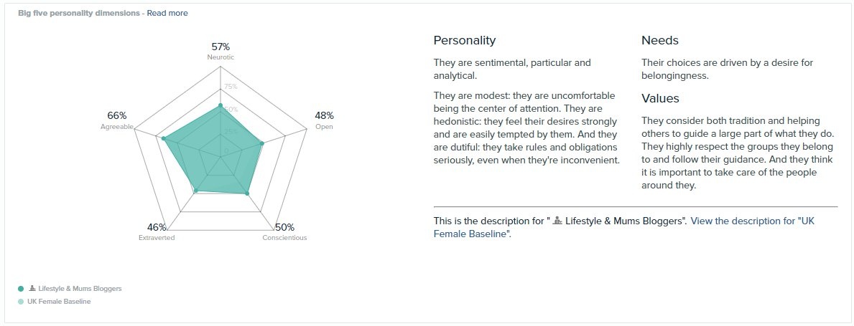Click the 50% Conscientious axis label
This screenshot has height=326, width=854.
(x=284, y=232)
